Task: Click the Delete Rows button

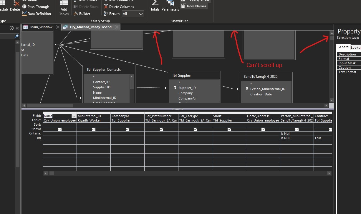Action: [x=86, y=7]
